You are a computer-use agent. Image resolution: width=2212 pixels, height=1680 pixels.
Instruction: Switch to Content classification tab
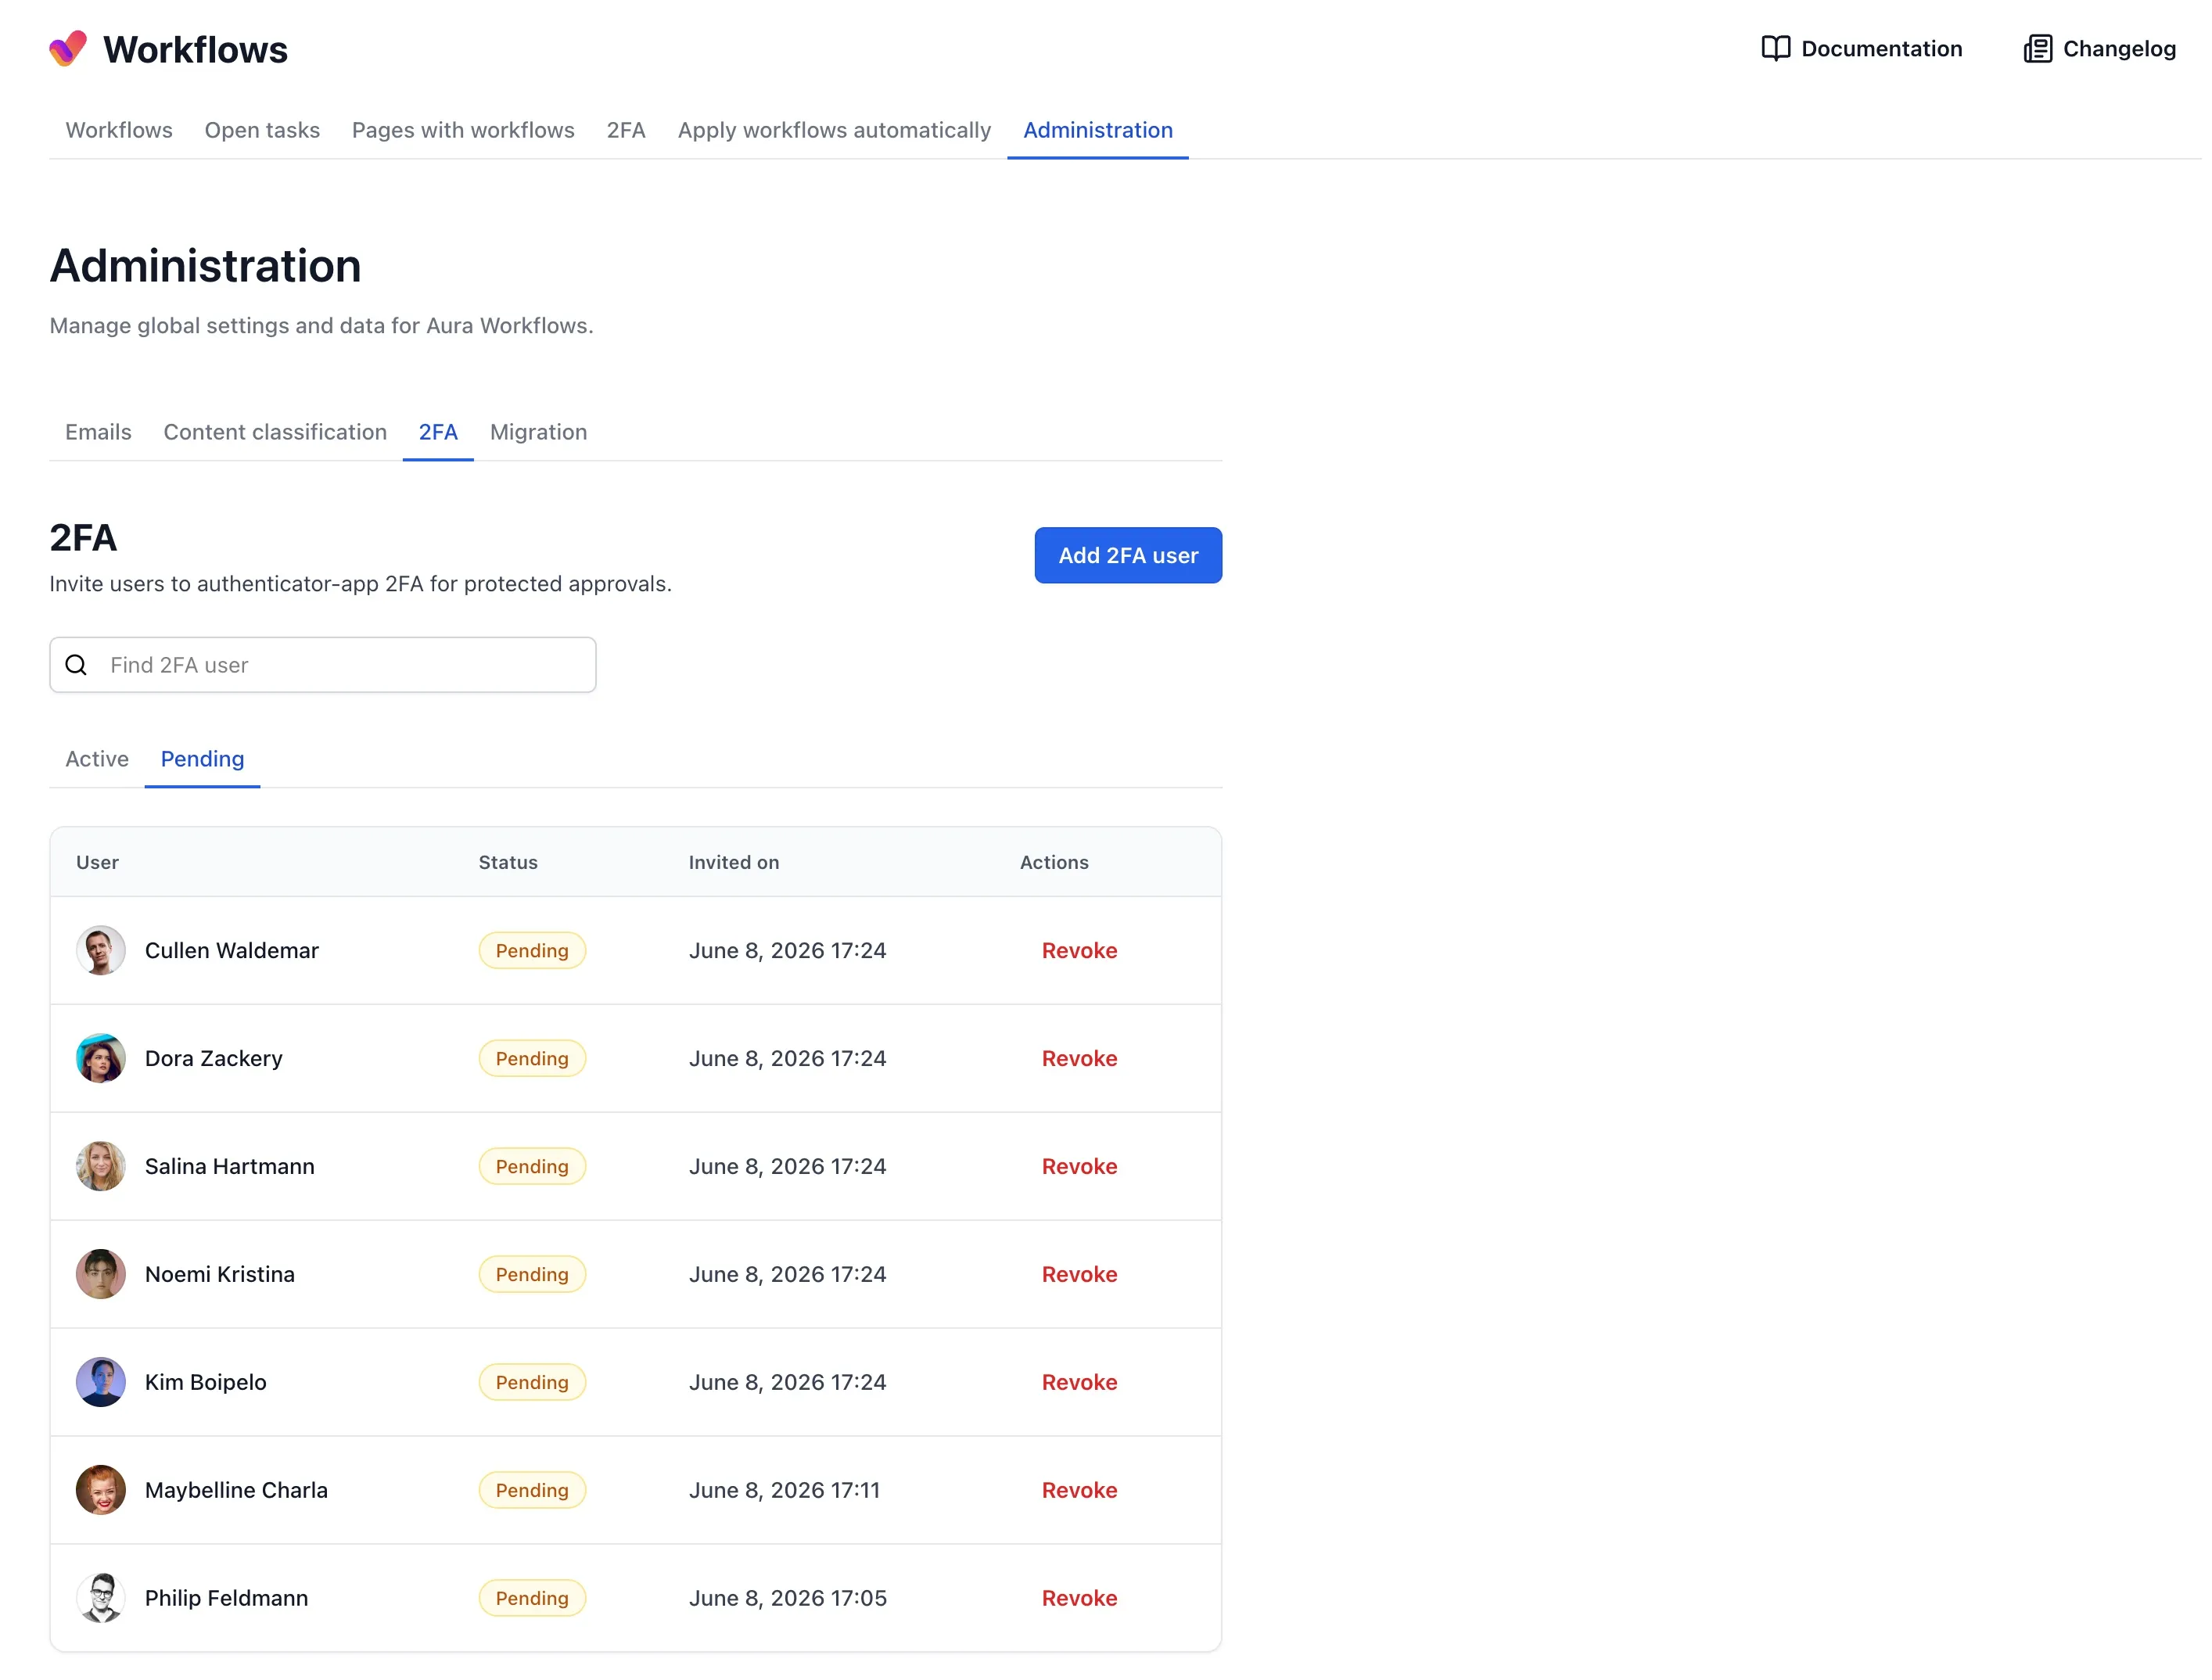[275, 432]
